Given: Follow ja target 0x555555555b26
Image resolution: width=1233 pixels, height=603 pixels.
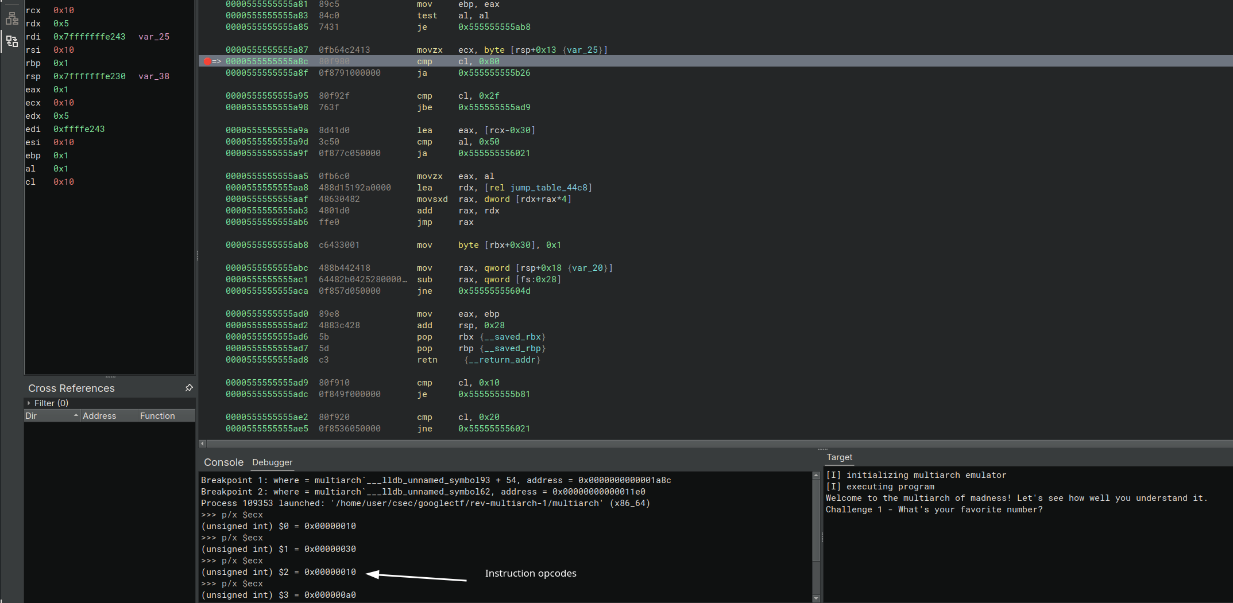Looking at the screenshot, I should pos(494,73).
